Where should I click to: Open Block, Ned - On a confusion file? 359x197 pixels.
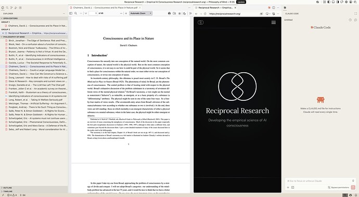pos(34,44)
